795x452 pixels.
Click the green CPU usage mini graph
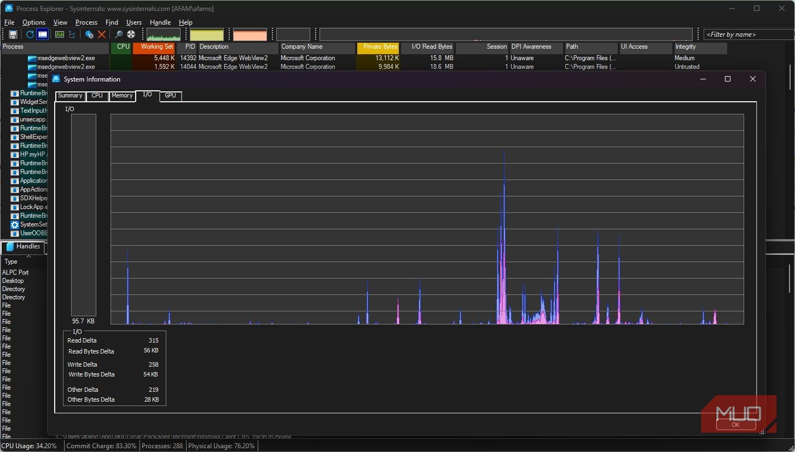click(x=164, y=34)
